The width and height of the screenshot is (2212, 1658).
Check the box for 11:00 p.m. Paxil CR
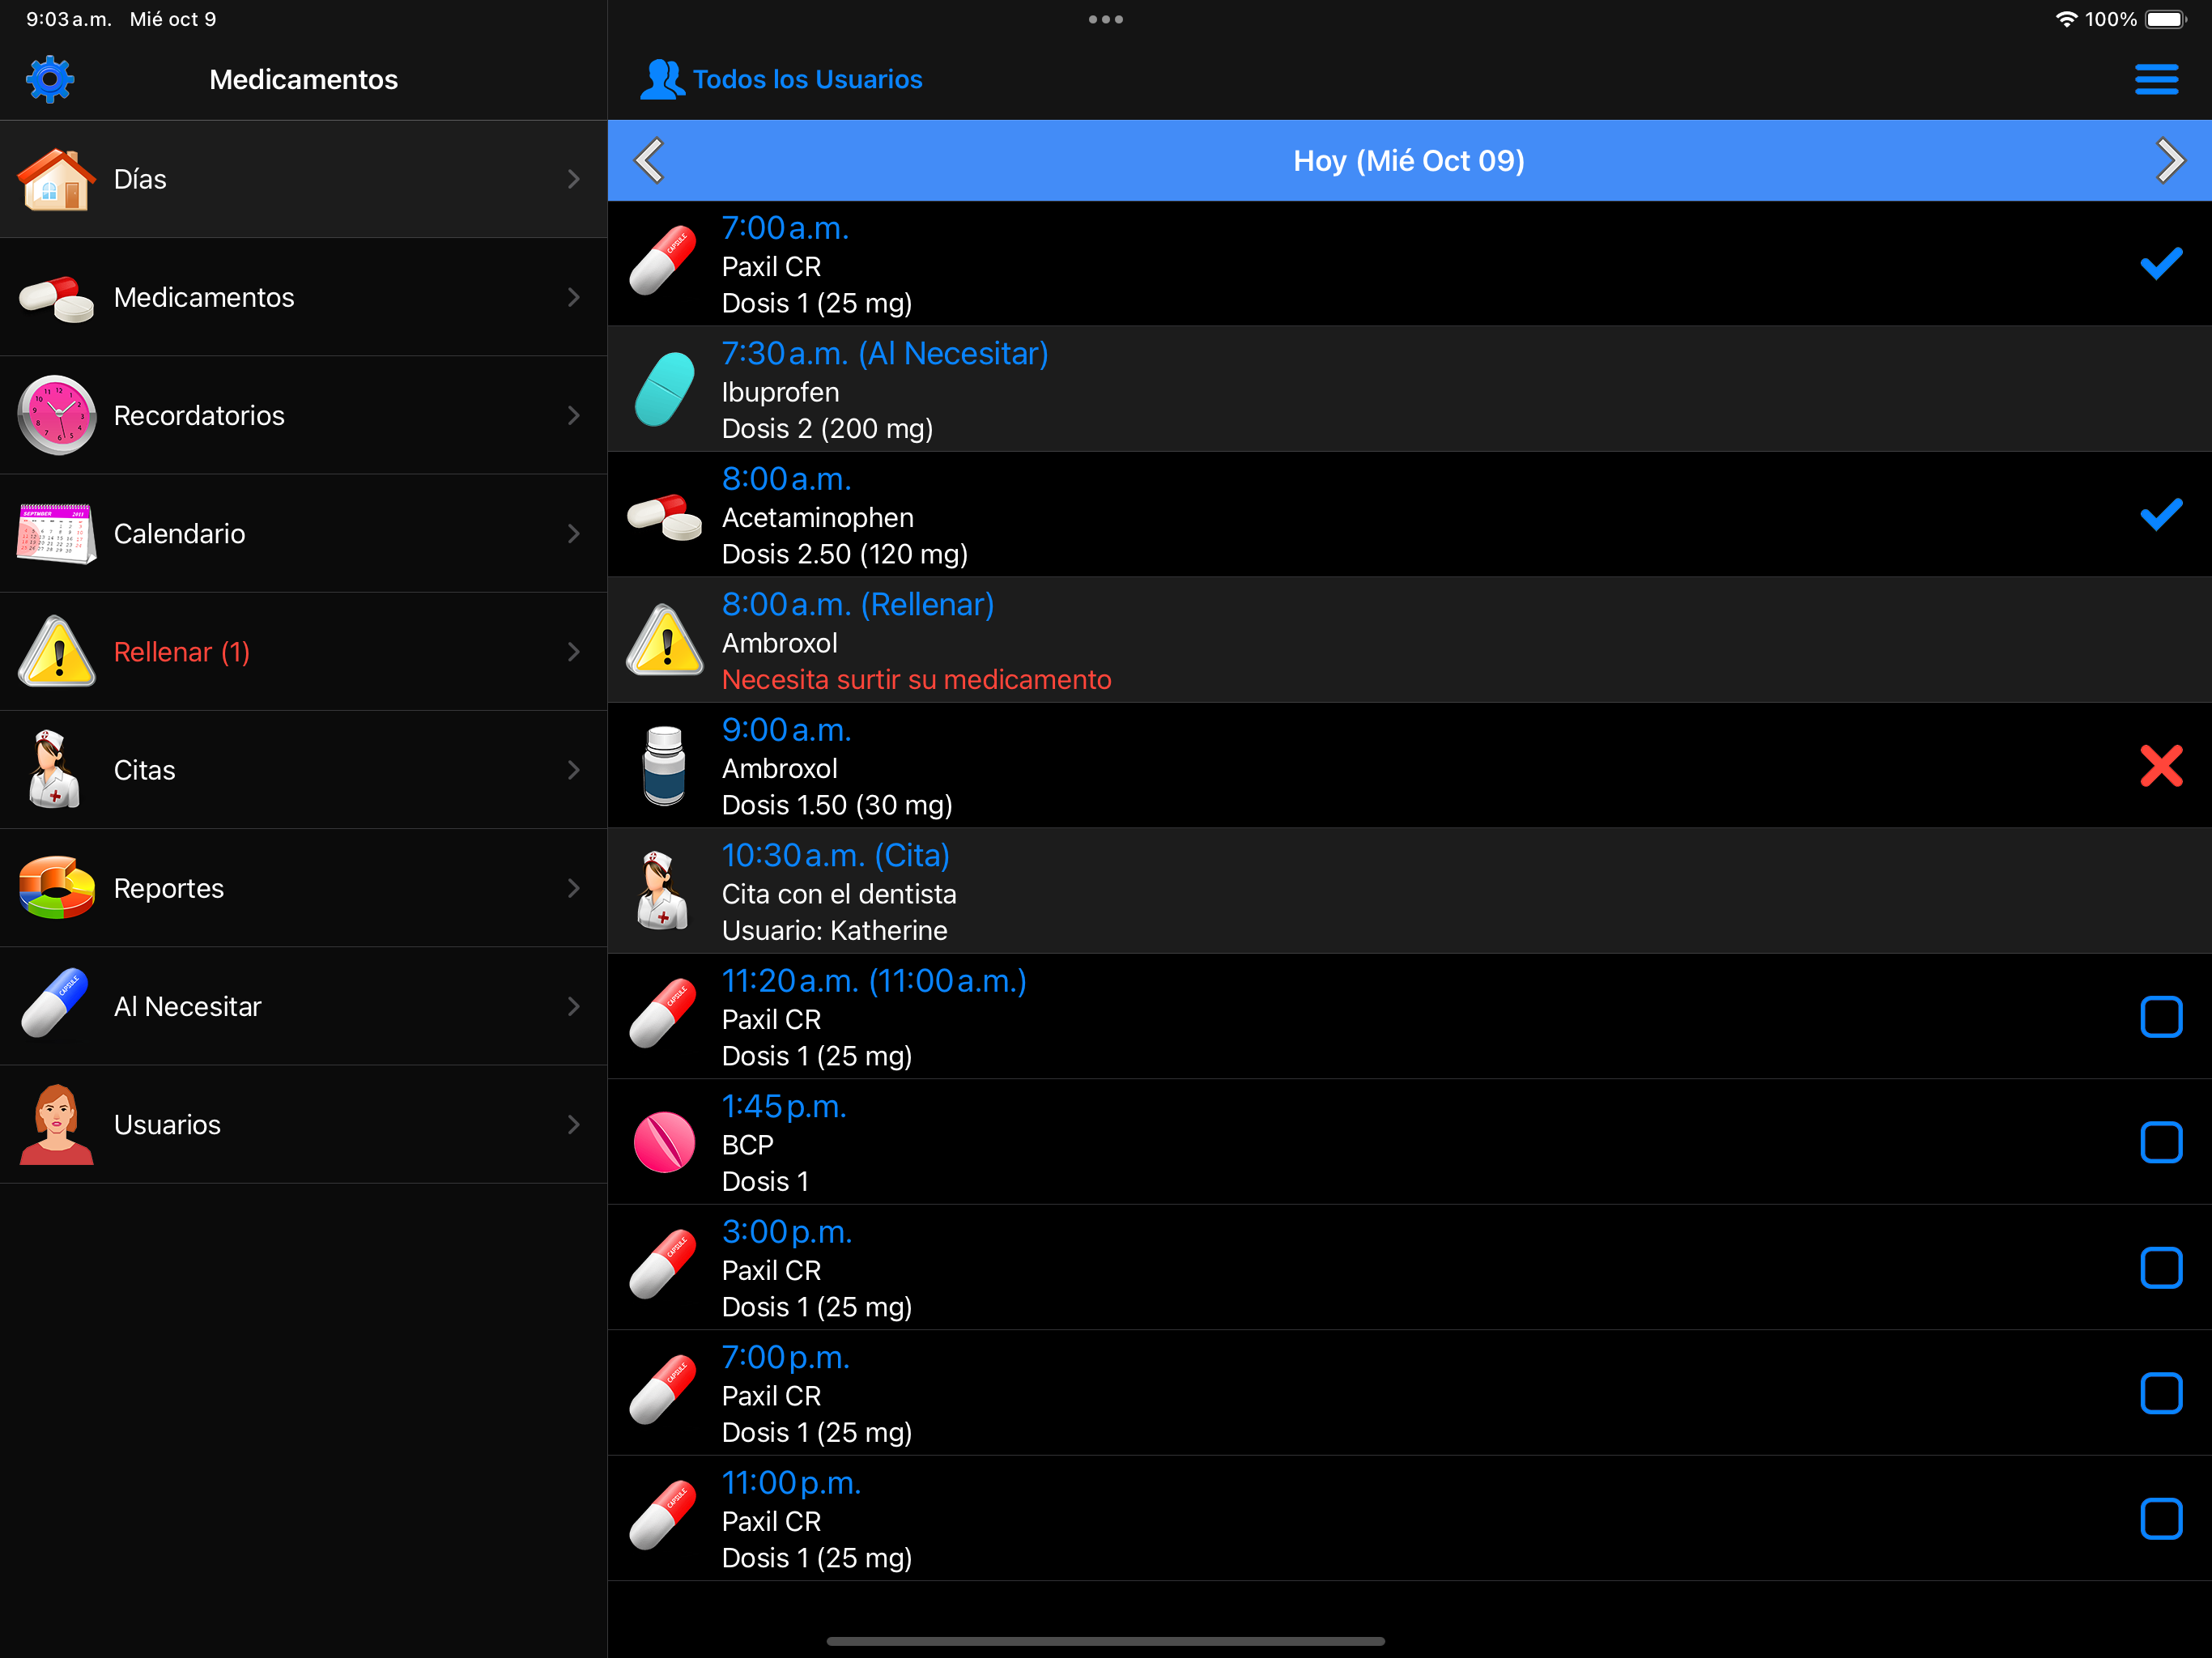2161,1519
